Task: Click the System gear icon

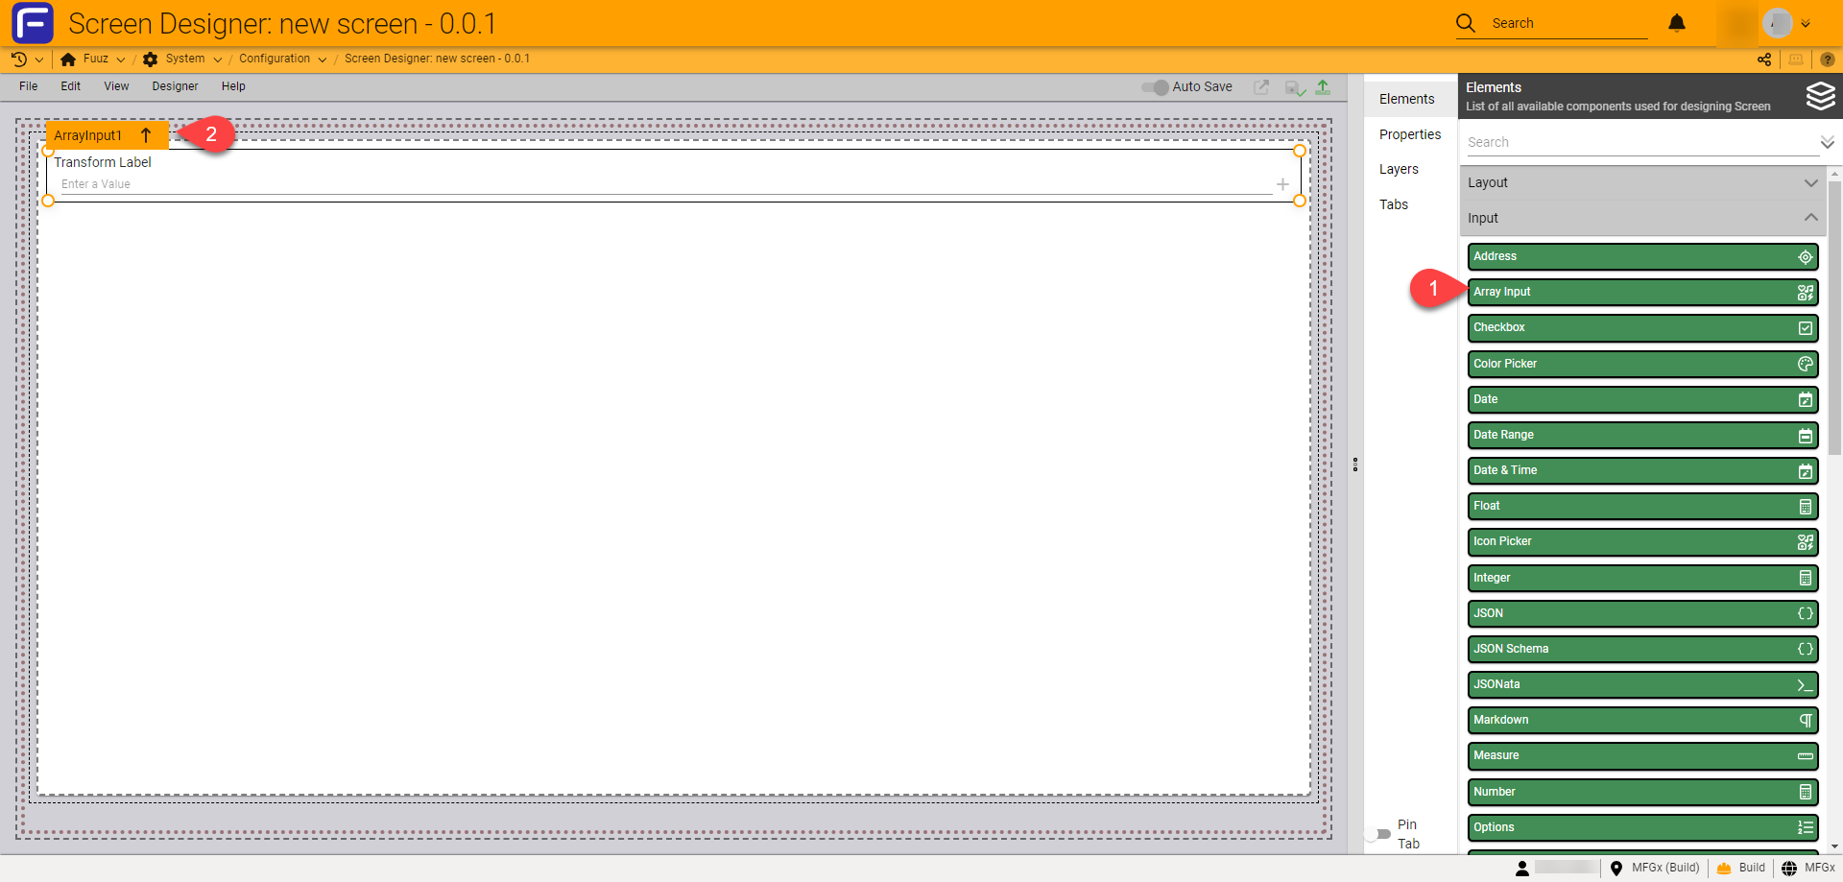Action: (151, 60)
